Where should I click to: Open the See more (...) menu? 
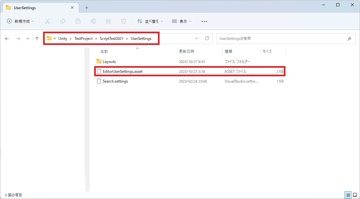204,21
